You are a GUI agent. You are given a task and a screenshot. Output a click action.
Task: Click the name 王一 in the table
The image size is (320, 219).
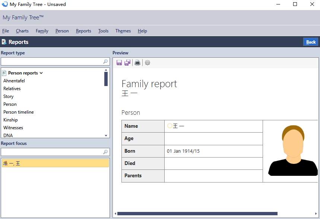178,126
